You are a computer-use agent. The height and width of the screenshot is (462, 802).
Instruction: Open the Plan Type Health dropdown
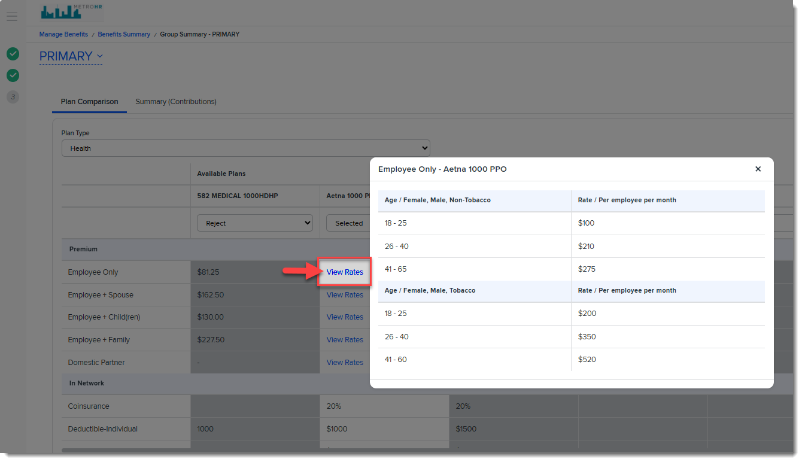245,148
